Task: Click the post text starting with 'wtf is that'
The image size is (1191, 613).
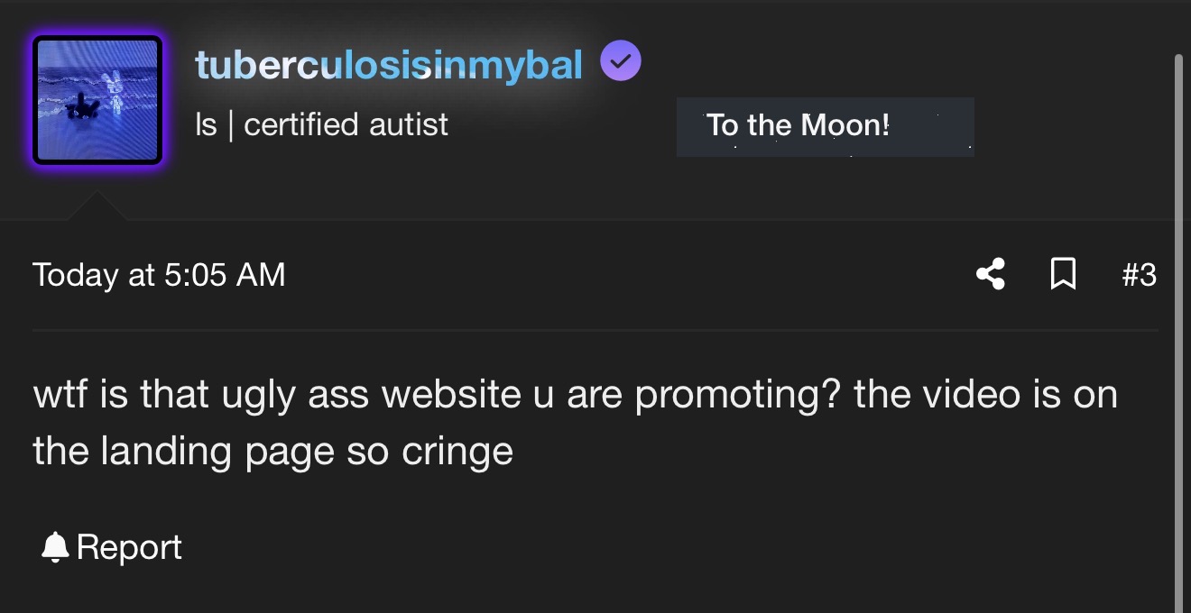Action: 576,422
